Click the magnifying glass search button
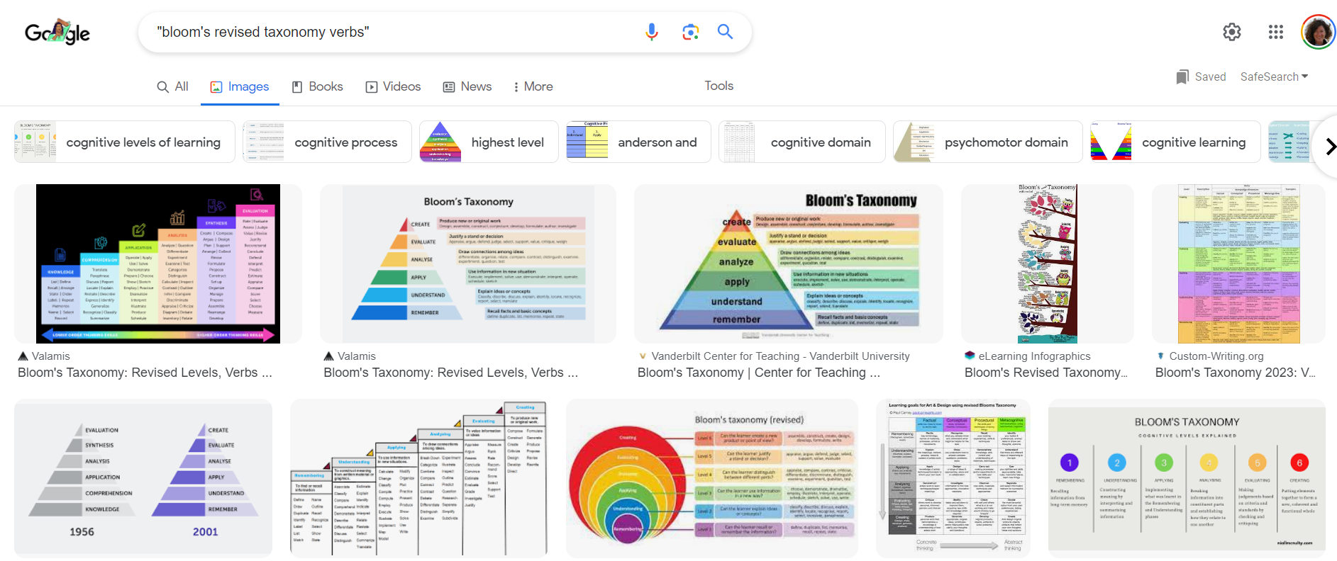Image resolution: width=1337 pixels, height=561 pixels. 725,32
